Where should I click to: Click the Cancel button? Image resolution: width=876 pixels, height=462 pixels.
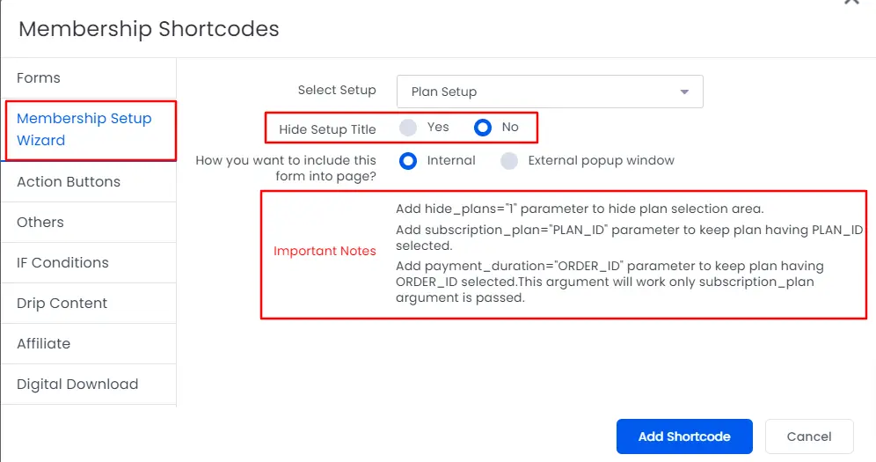click(809, 436)
